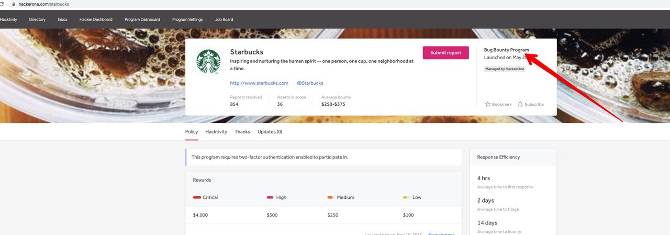Click the Starbucks program title
The height and width of the screenshot is (235, 670).
pyautogui.click(x=247, y=52)
